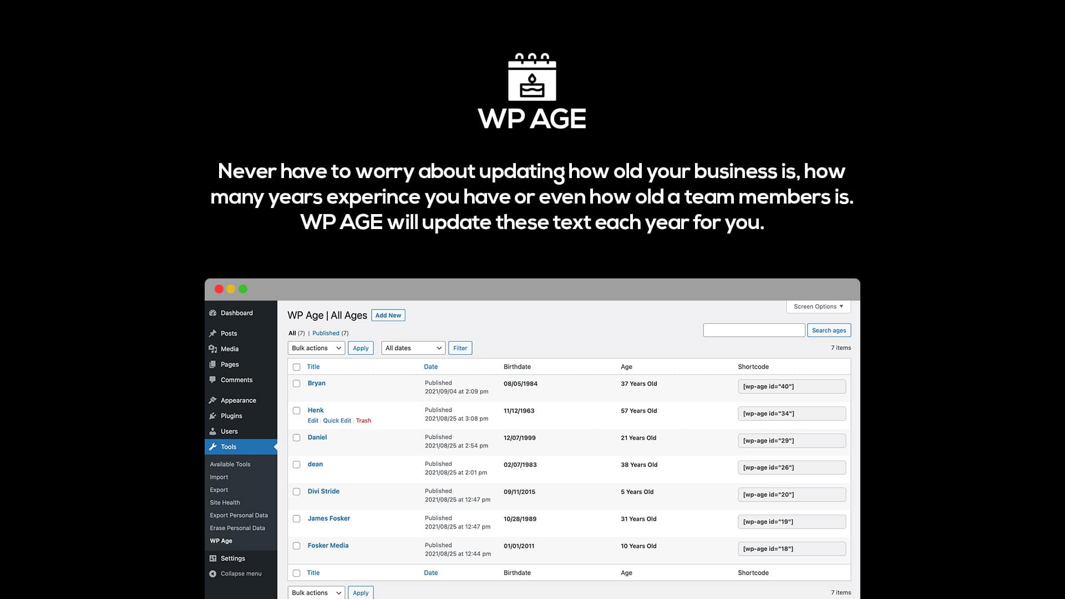Select the shortcode field wp-age id="26"

coord(792,468)
